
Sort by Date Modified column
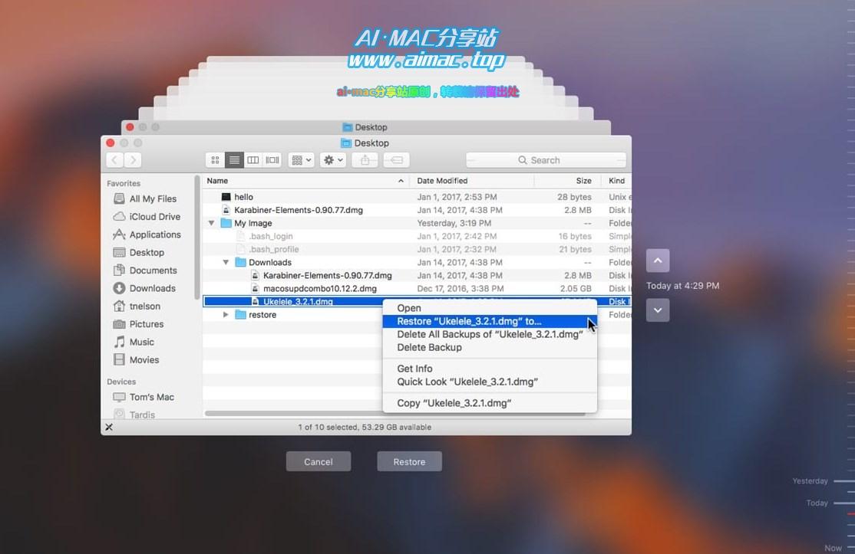472,181
